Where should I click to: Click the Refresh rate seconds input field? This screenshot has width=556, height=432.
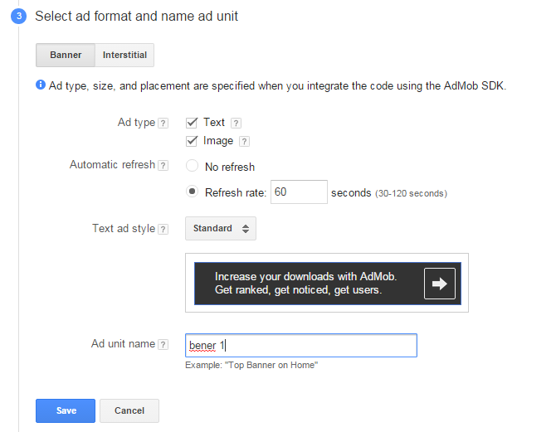[x=299, y=192]
